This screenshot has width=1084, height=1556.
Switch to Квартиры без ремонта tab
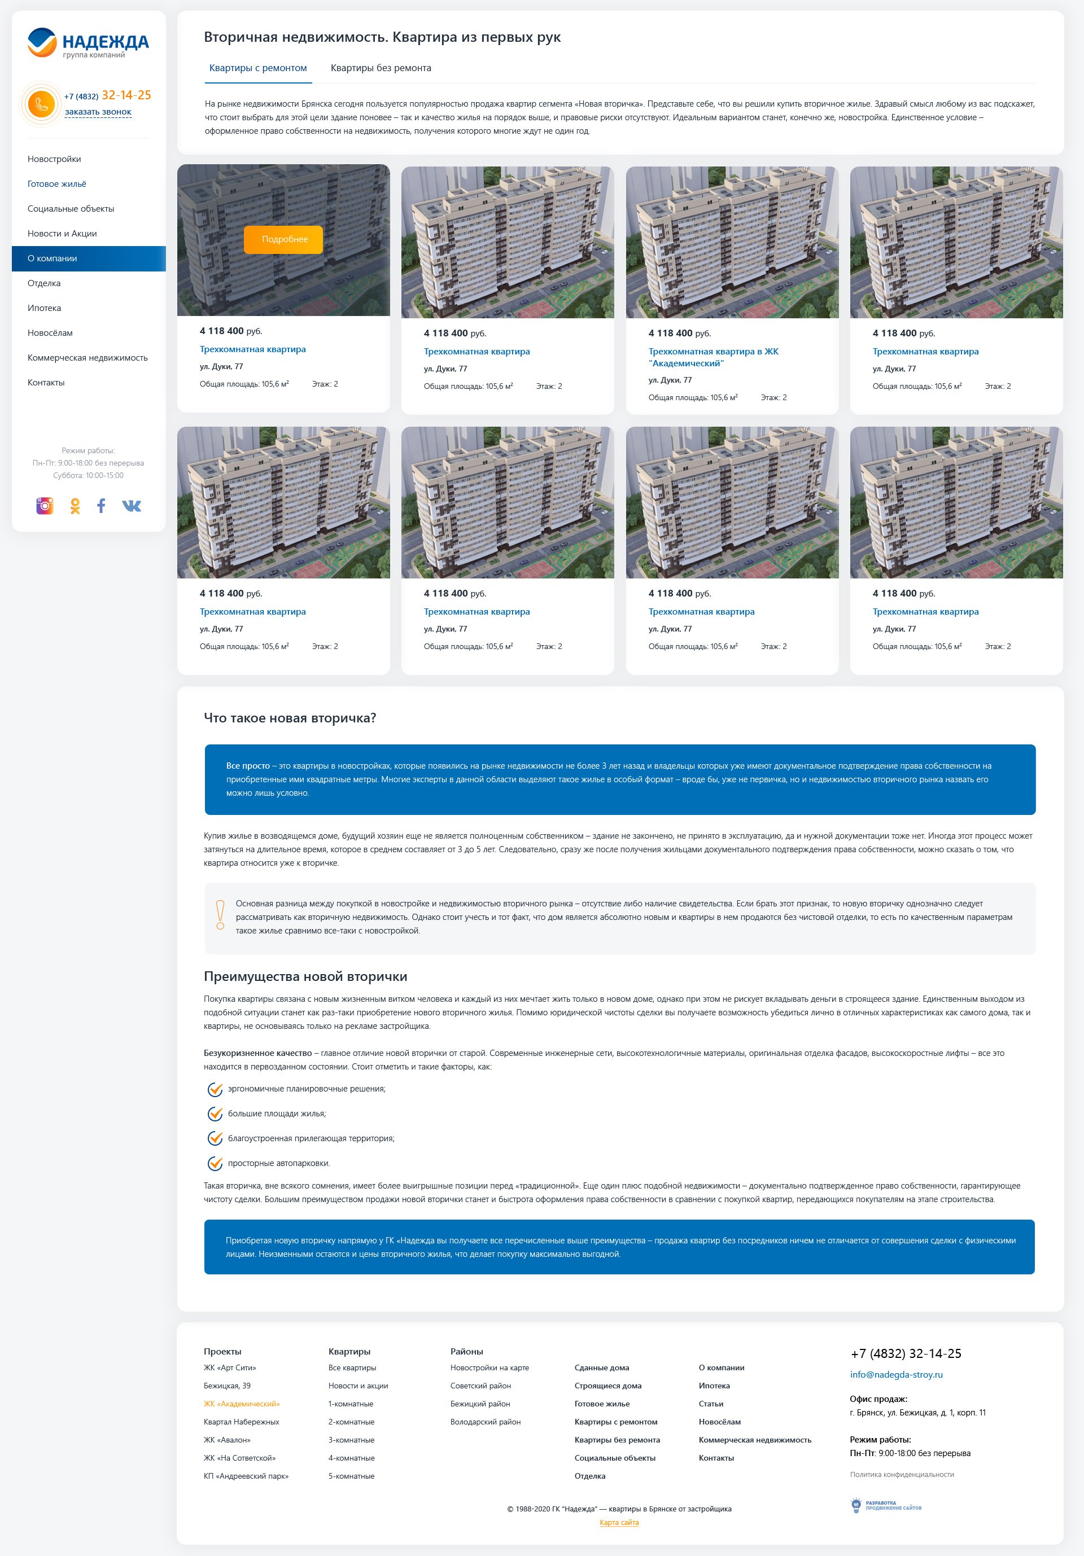coord(381,68)
